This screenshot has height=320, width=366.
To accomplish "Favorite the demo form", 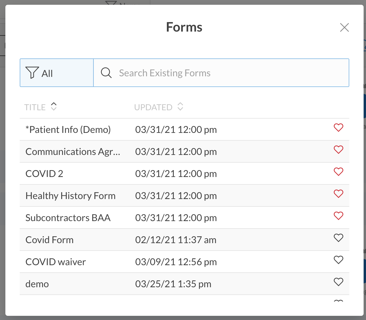I will (338, 282).
